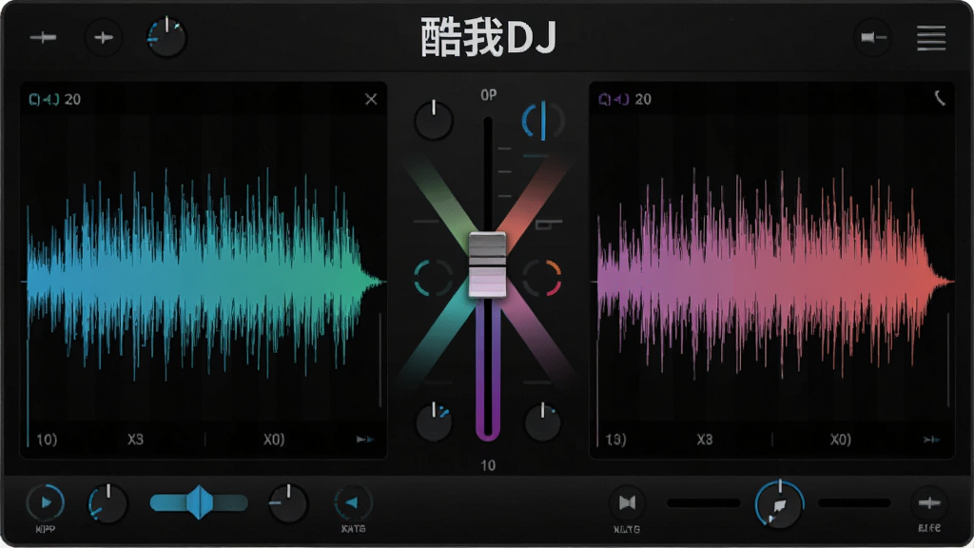Click the 酷我DJ title text
This screenshot has height=548, width=974.
click(488, 37)
